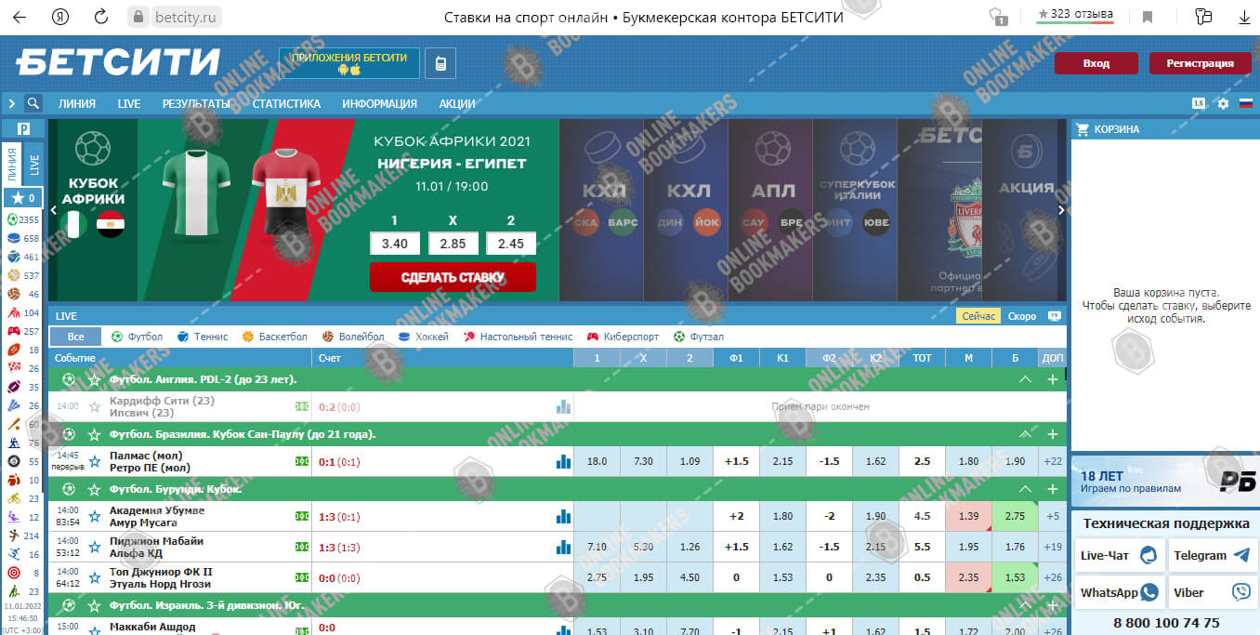1260x635 pixels.
Task: Click the 1.5 odds format icon
Action: (x=1199, y=103)
